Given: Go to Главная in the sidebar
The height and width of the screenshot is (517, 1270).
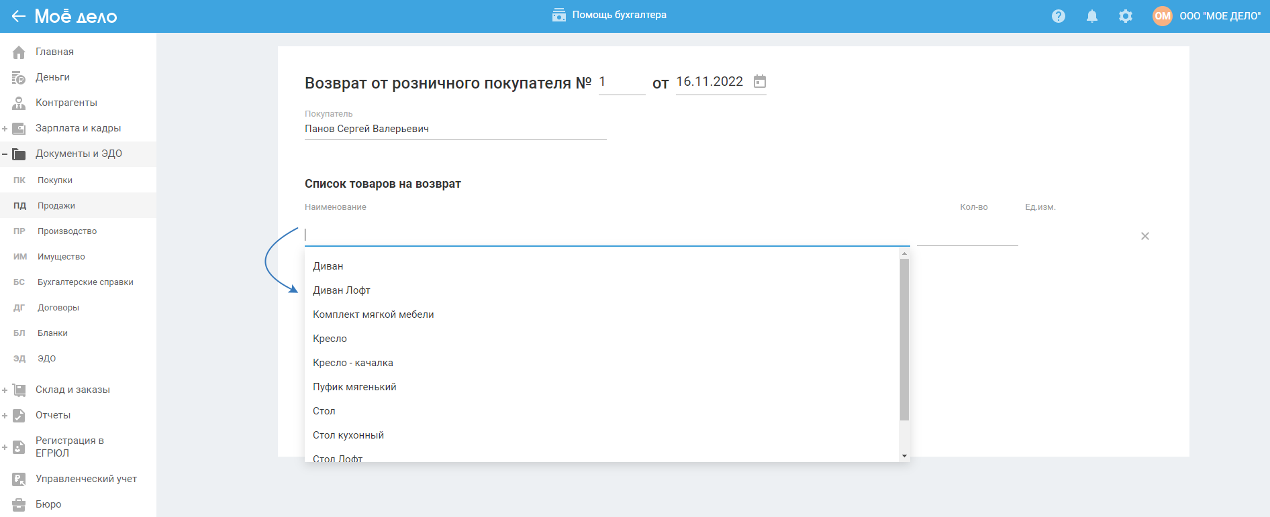Looking at the screenshot, I should pos(54,52).
